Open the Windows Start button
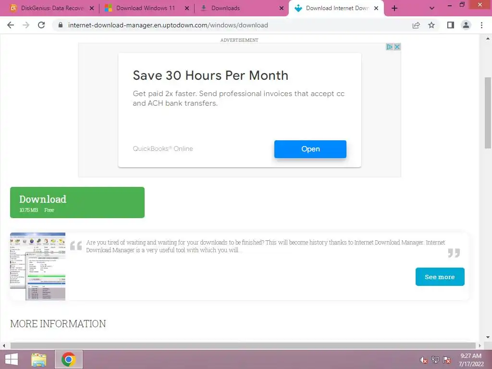492x369 pixels. pyautogui.click(x=12, y=359)
